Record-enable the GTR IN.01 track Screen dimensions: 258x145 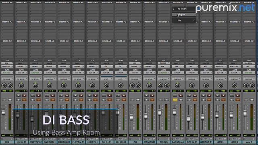tap(195, 95)
